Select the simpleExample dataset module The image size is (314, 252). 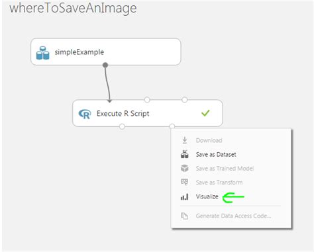tap(106, 52)
